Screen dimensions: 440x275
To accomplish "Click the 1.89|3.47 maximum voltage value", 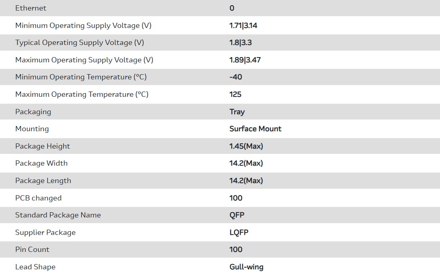I will click(x=245, y=60).
